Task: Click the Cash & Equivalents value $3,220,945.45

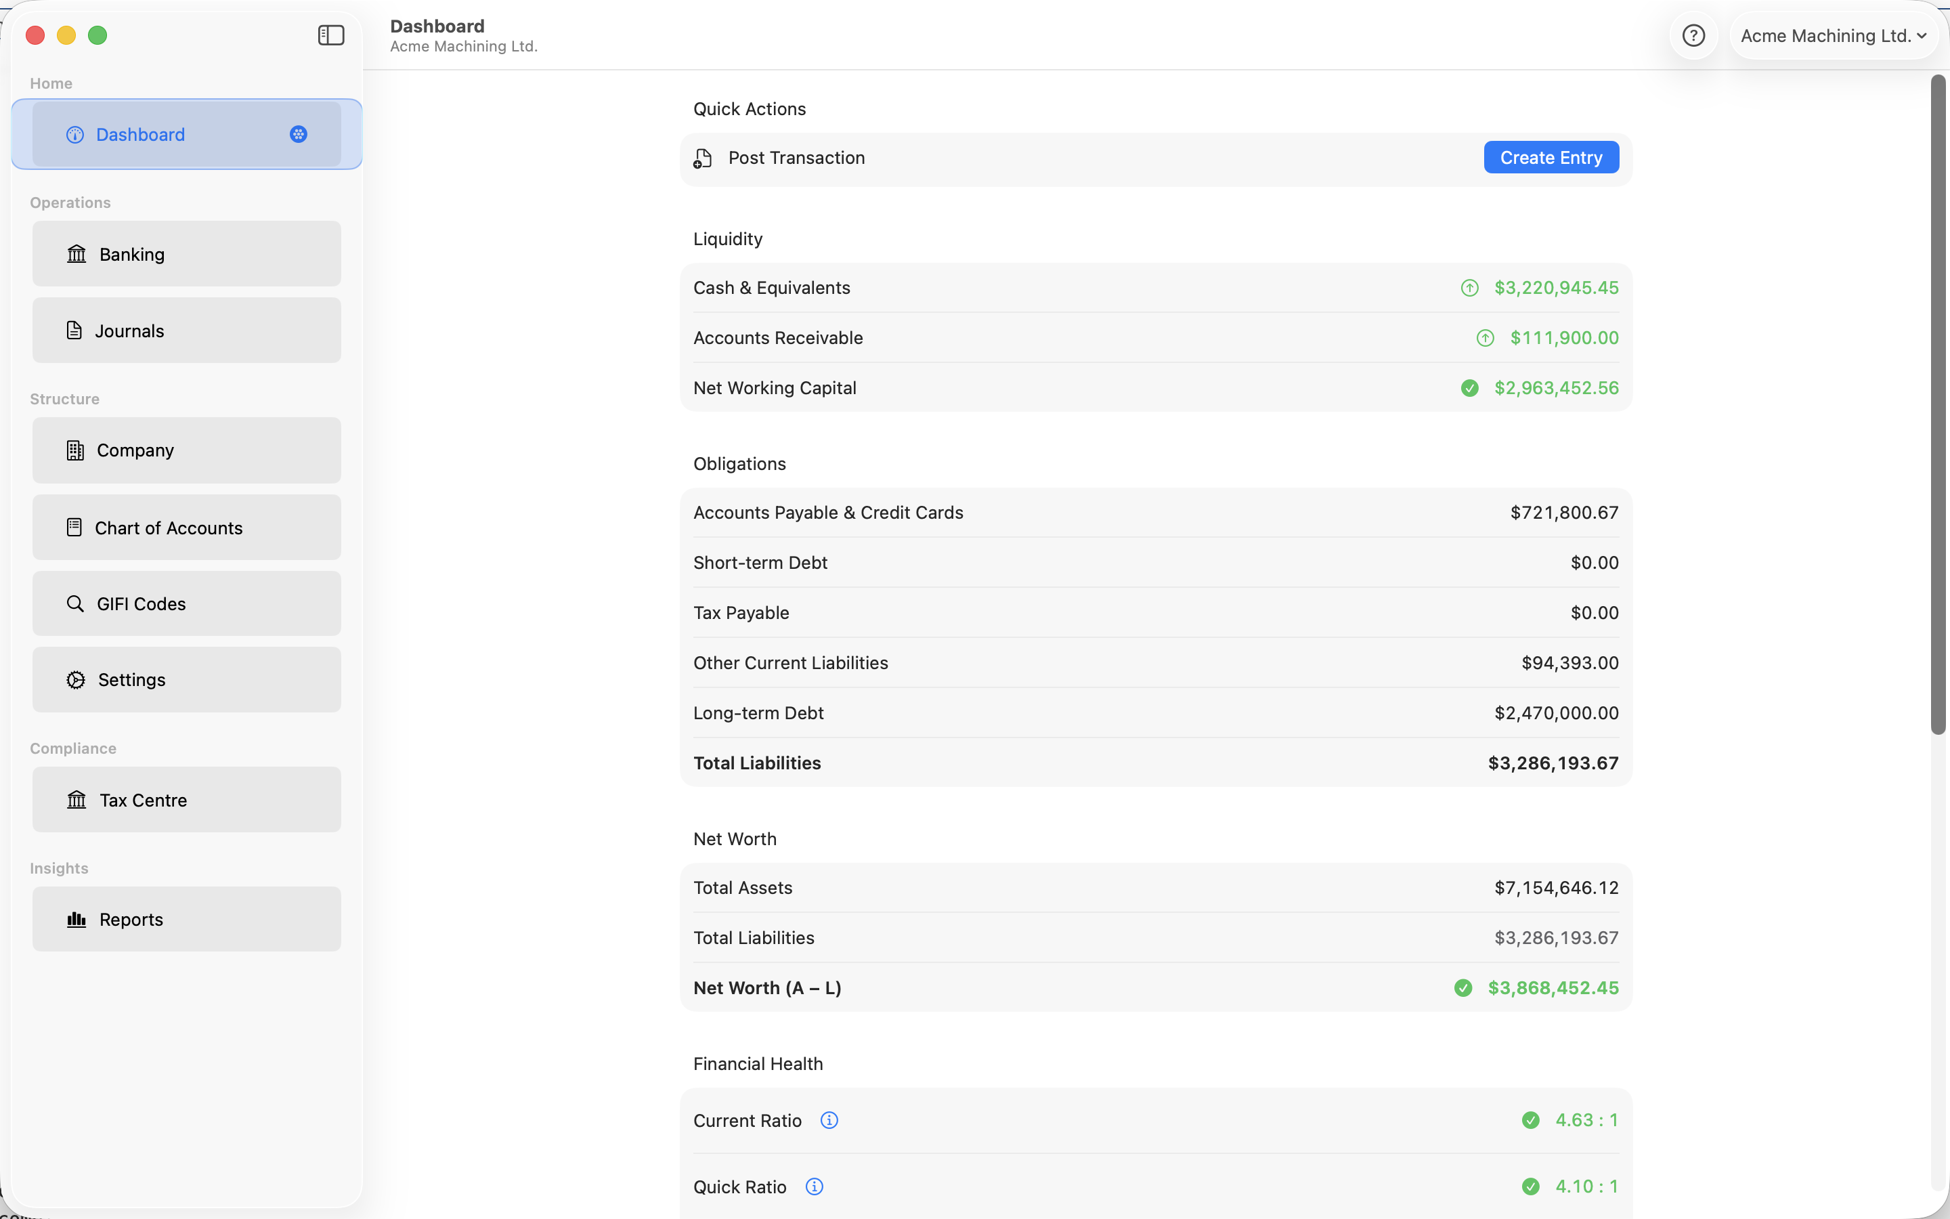Action: [1556, 288]
